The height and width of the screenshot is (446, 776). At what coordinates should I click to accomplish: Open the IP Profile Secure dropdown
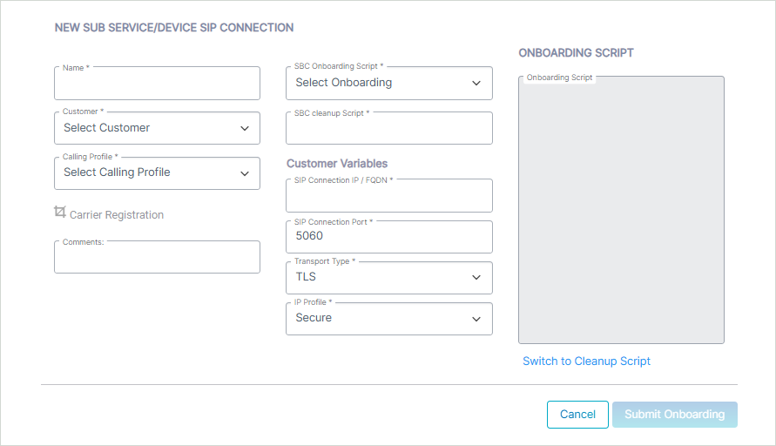pos(389,319)
